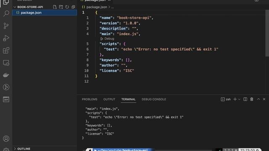Viewport: 269px width, 151px height.
Task: Open the GitLens view in the activity bar
Action: 6,87
